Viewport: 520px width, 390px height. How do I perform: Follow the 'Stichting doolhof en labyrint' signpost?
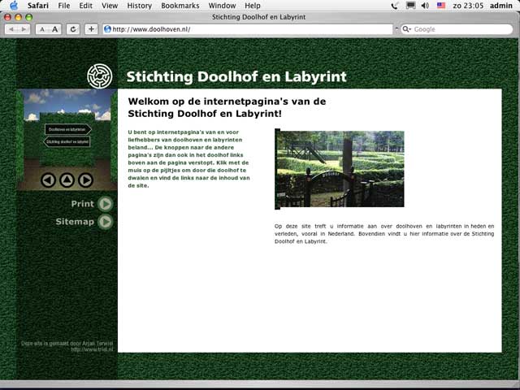[x=67, y=141]
